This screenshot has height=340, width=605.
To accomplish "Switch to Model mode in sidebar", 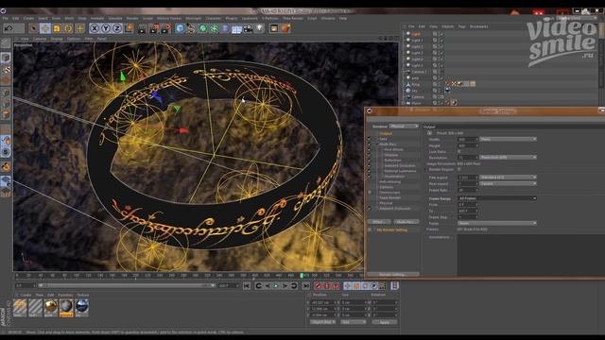I will [6, 58].
